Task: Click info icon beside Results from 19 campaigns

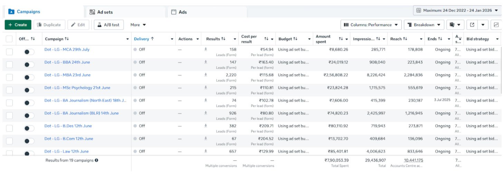Action: [x=96, y=160]
